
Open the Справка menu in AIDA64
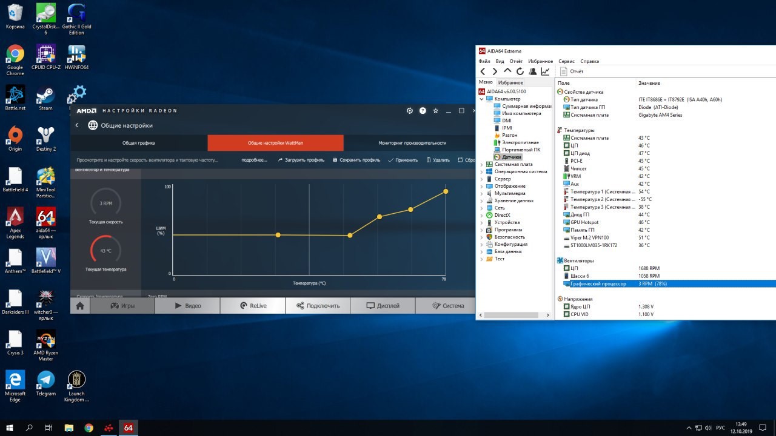click(x=590, y=61)
